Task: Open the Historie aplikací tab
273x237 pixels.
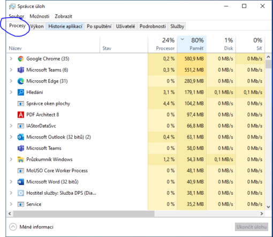Action: click(x=65, y=26)
